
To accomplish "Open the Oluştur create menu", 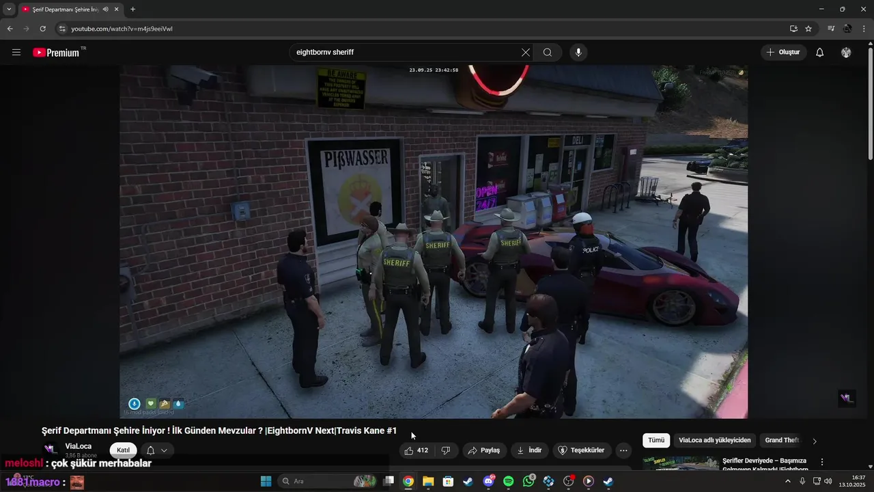I will point(783,53).
